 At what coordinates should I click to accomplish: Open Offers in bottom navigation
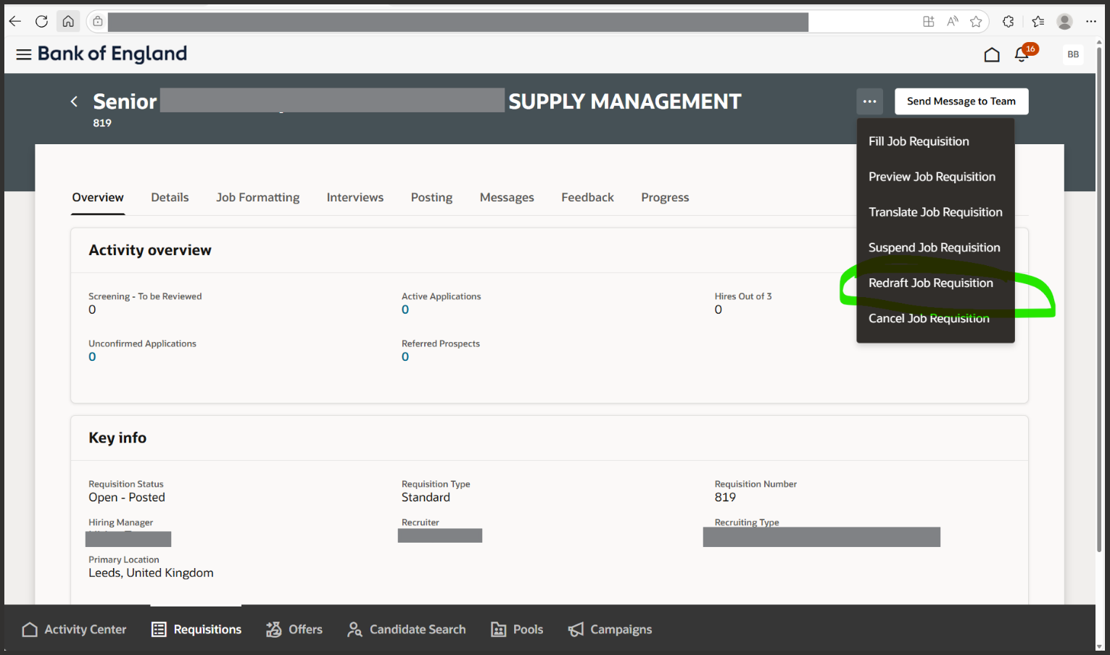pyautogui.click(x=294, y=630)
